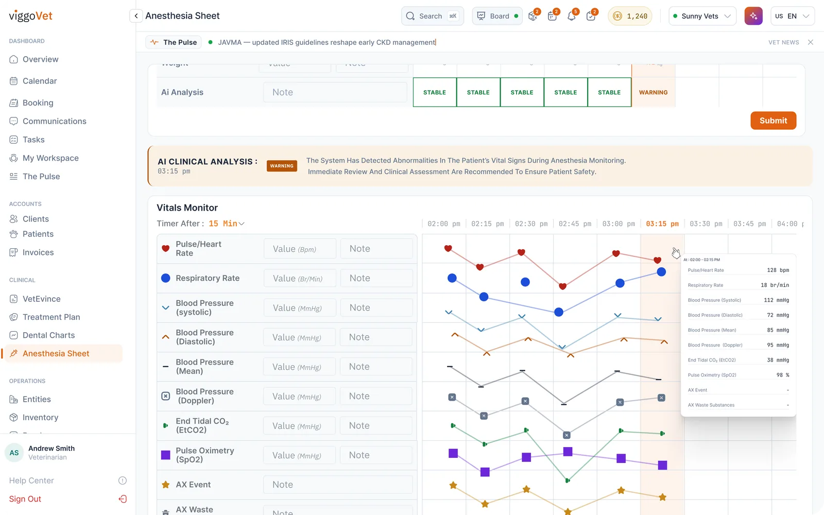Dismiss the Vet News ticker bar
Viewport: 824px width, 515px height.
point(811,42)
